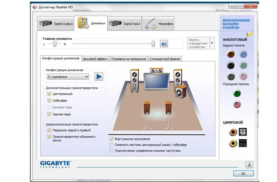Click the lower optical digital connector icon

(243, 143)
